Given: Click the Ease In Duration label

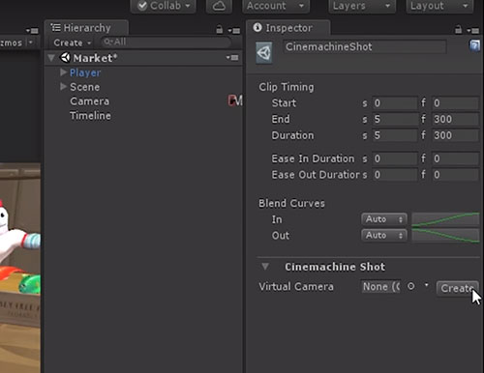Looking at the screenshot, I should coord(313,158).
